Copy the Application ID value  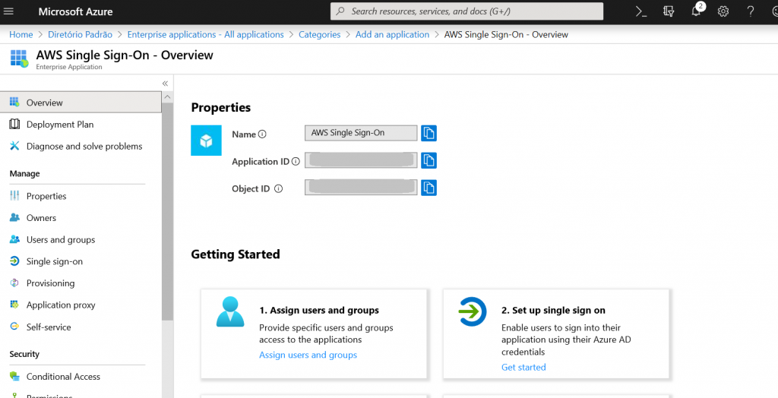[429, 160]
